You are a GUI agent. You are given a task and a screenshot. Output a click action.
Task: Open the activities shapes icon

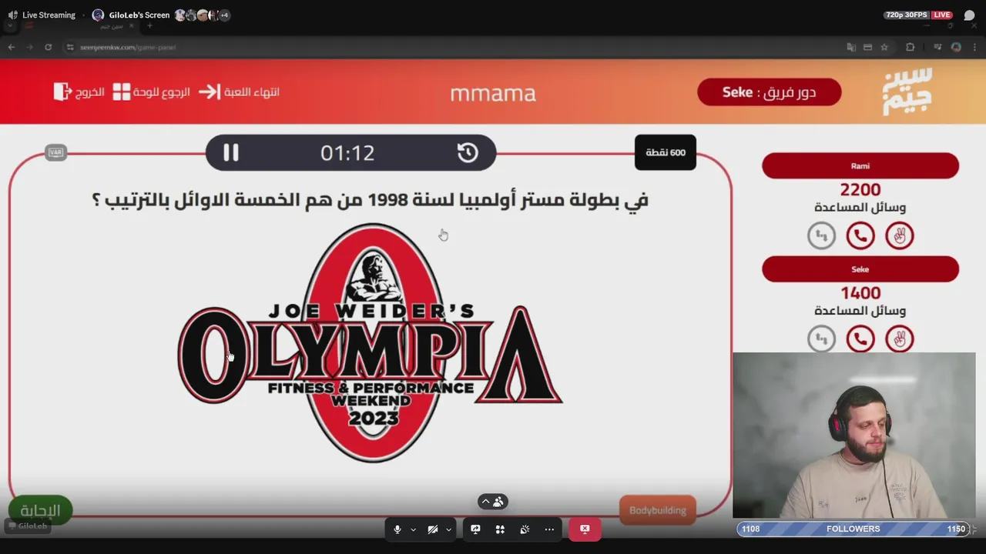[500, 529]
